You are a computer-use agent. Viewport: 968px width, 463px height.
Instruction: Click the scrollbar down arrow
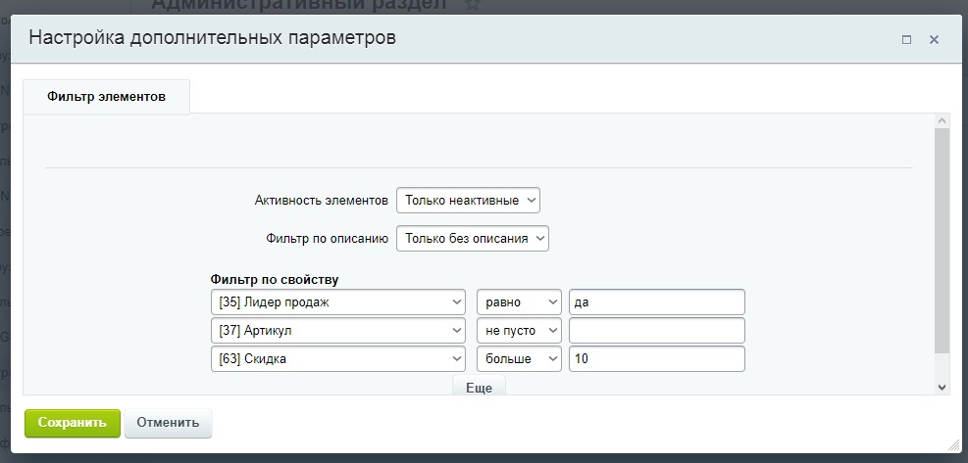click(943, 388)
